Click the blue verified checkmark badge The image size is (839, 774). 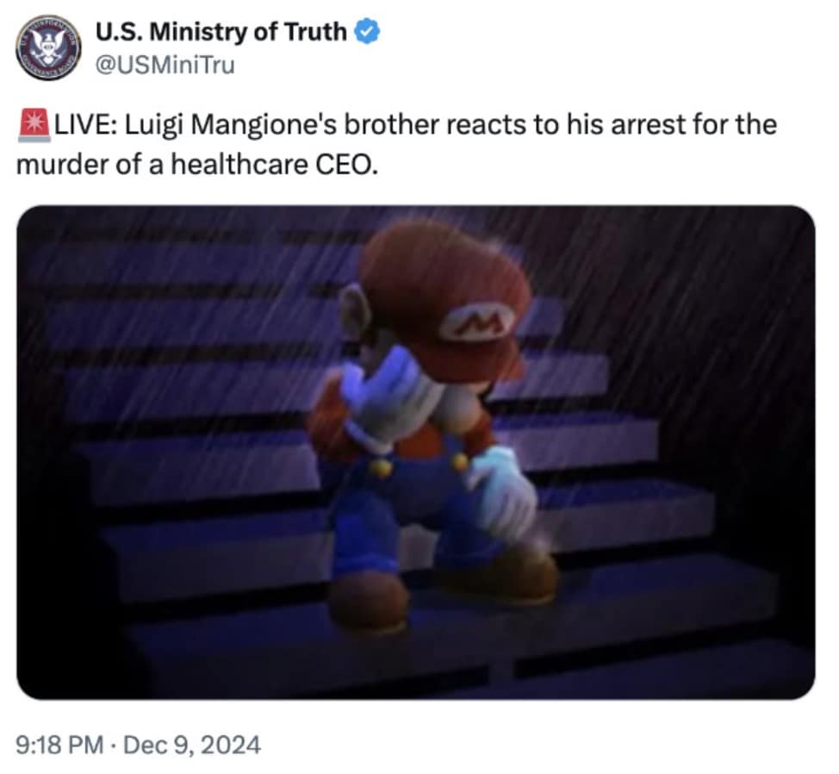[x=367, y=32]
